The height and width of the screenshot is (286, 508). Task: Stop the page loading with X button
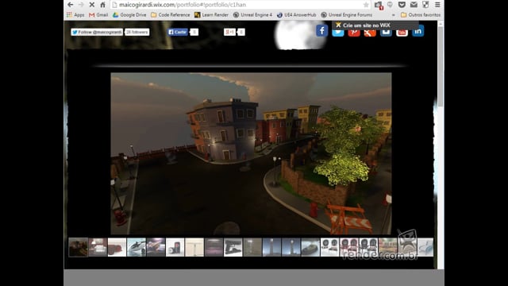coord(92,5)
